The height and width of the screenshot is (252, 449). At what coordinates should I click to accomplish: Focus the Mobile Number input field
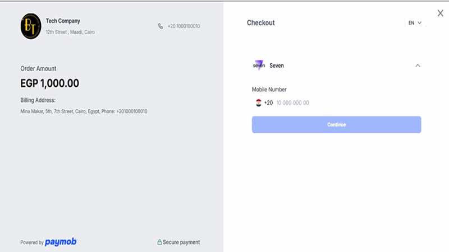point(337,103)
